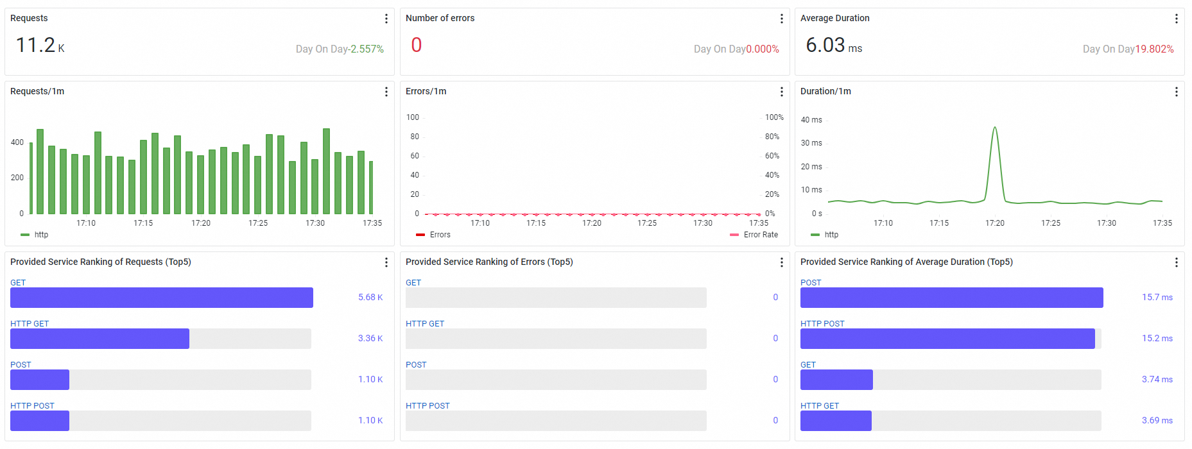This screenshot has width=1192, height=449.
Task: Toggle http legend in Duration/1m chart
Action: 825,235
